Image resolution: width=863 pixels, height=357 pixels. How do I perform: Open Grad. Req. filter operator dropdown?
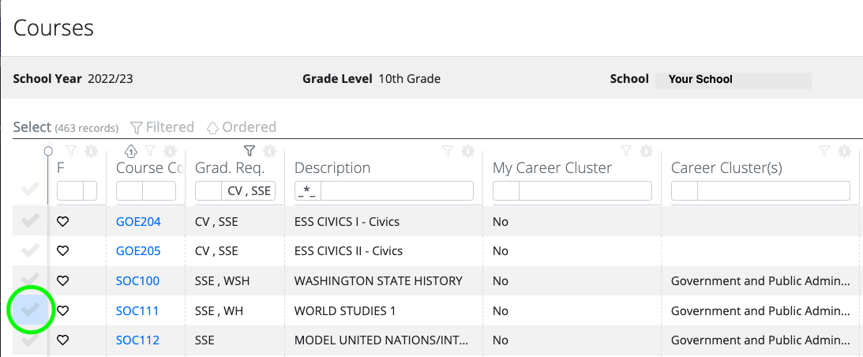coord(208,190)
